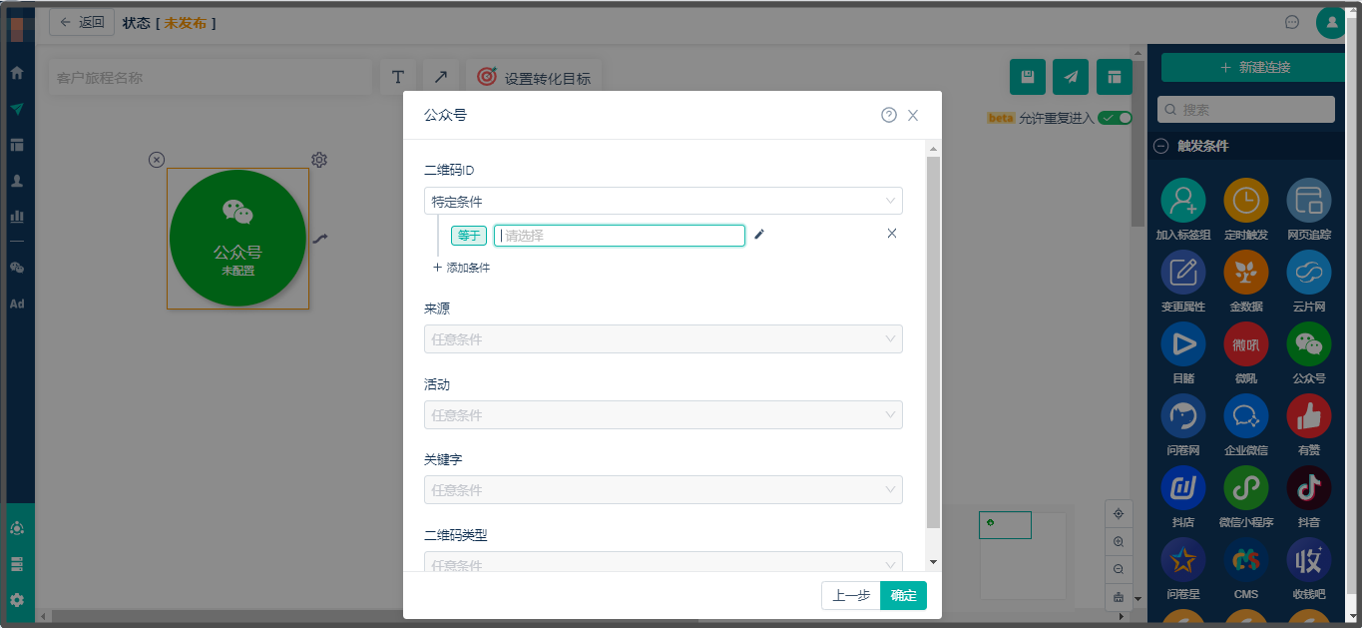Click the 抖音 trigger icon
This screenshot has width=1362, height=628.
pyautogui.click(x=1308, y=488)
